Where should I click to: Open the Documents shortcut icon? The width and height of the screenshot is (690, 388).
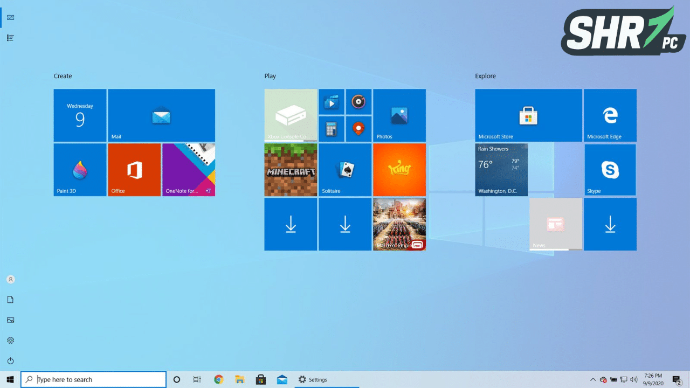(x=10, y=300)
